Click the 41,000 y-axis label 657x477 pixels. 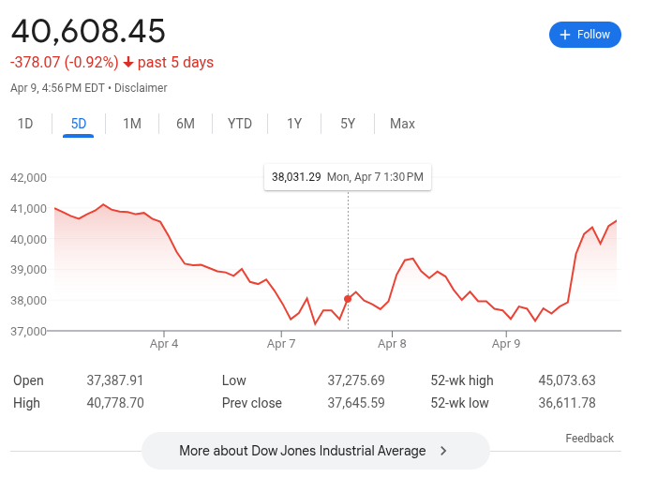coord(28,209)
